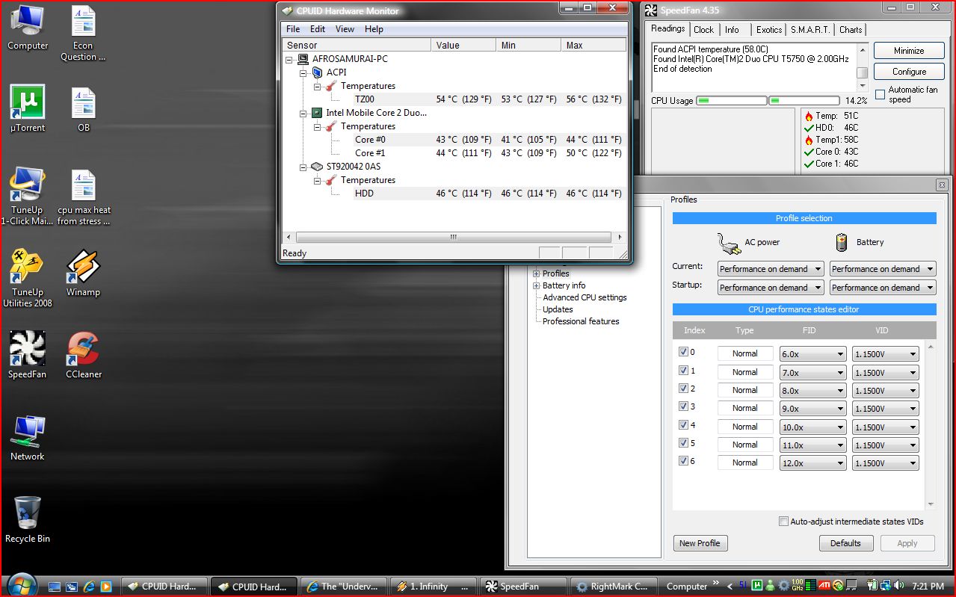Open the View menu in Hardware Monitor
The image size is (956, 597).
tap(345, 29)
